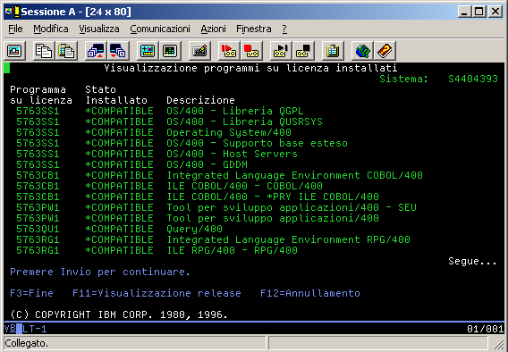Open the globe help index icon
This screenshot has width=508, height=352.
point(362,51)
